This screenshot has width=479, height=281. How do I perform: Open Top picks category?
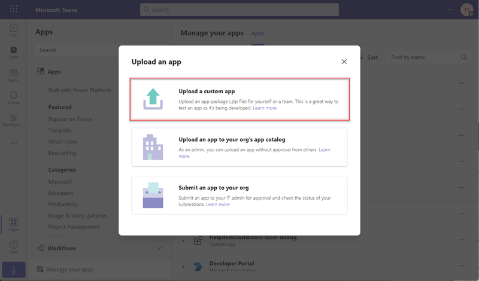[60, 130]
